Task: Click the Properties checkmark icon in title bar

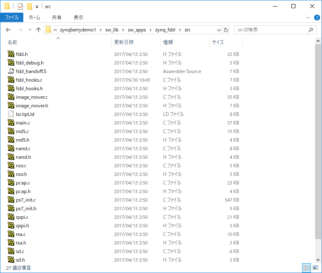Action: [x=20, y=7]
